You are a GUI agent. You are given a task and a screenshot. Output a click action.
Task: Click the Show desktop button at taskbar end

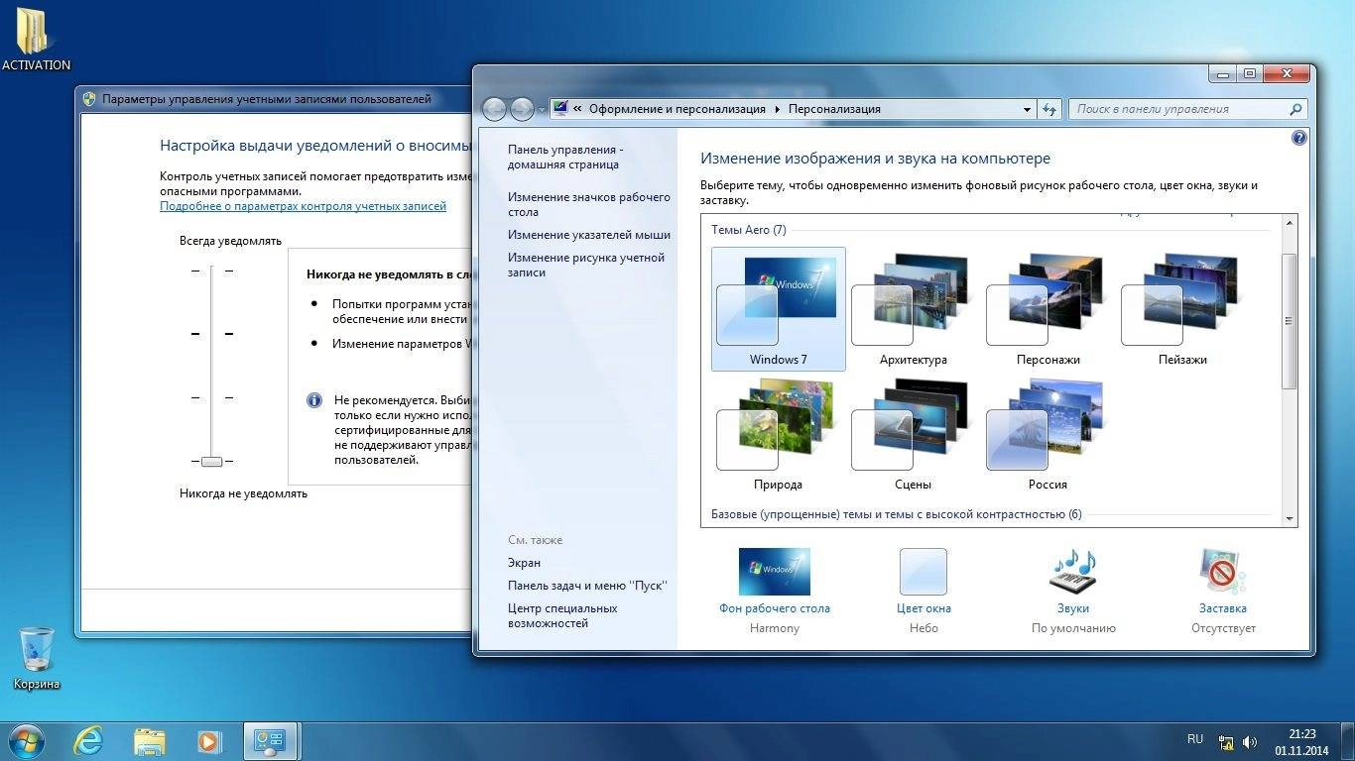[1347, 742]
